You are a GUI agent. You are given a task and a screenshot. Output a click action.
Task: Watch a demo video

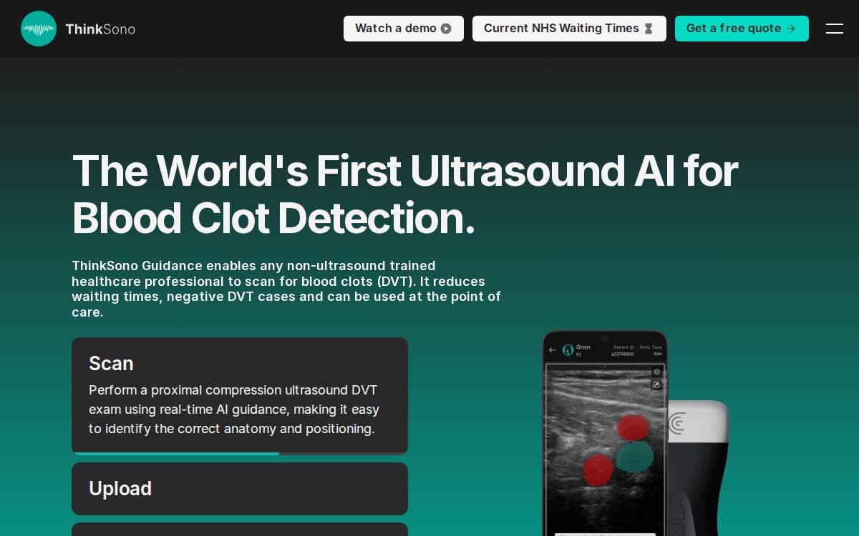coord(404,29)
